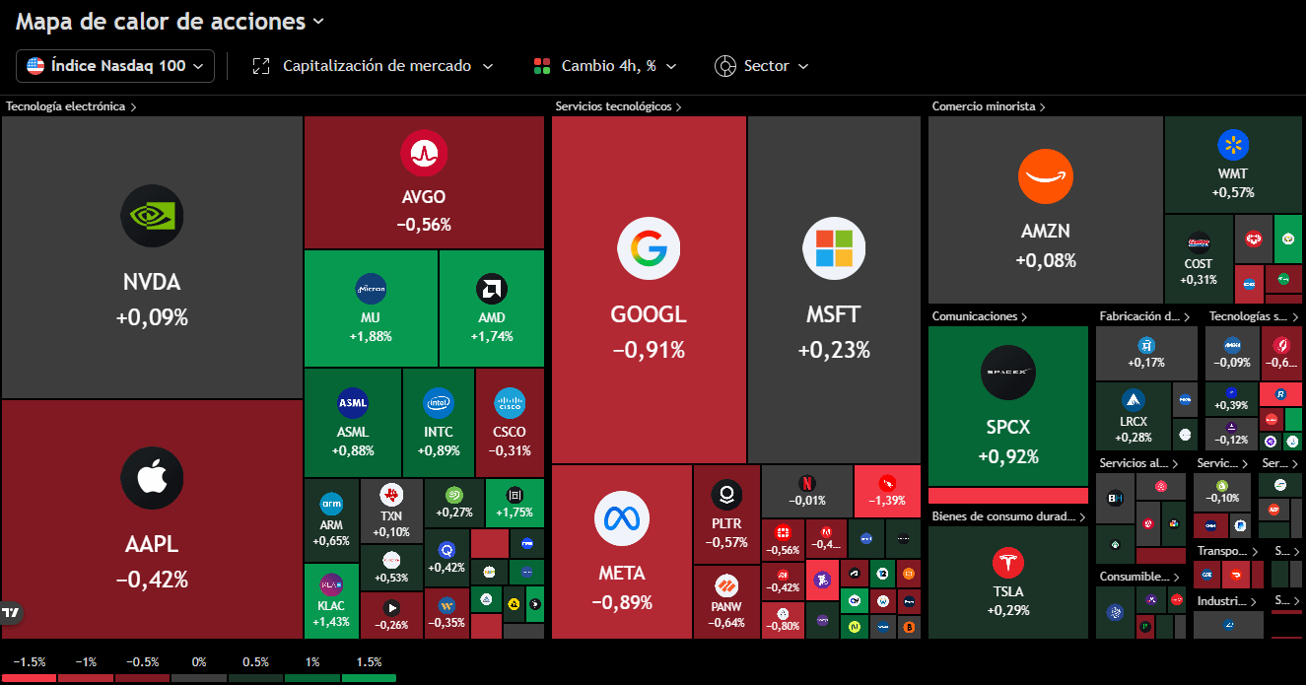Click the ASML logo icon
This screenshot has width=1306, height=685.
click(x=353, y=403)
